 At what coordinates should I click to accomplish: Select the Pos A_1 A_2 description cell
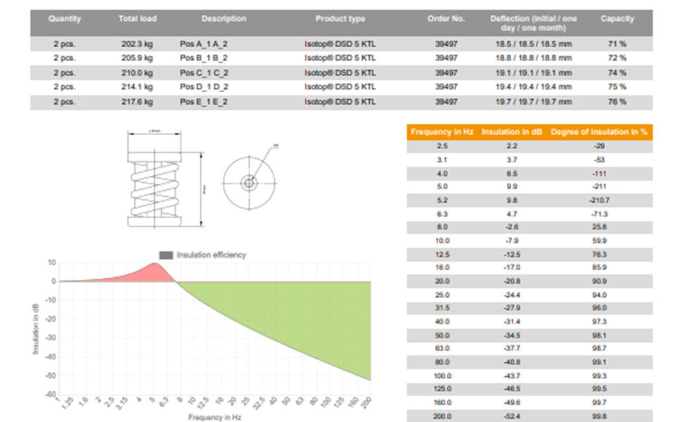(204, 44)
